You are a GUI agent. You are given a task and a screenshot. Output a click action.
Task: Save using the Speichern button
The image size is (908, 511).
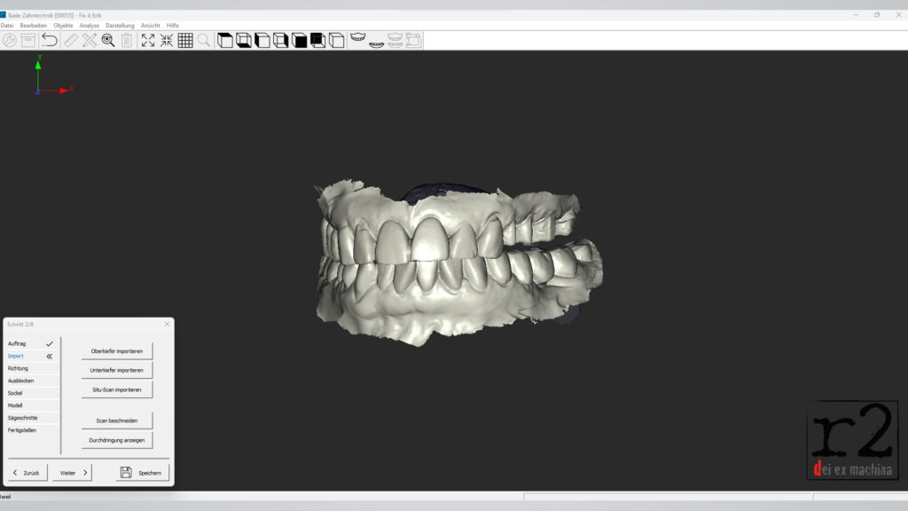coord(142,473)
